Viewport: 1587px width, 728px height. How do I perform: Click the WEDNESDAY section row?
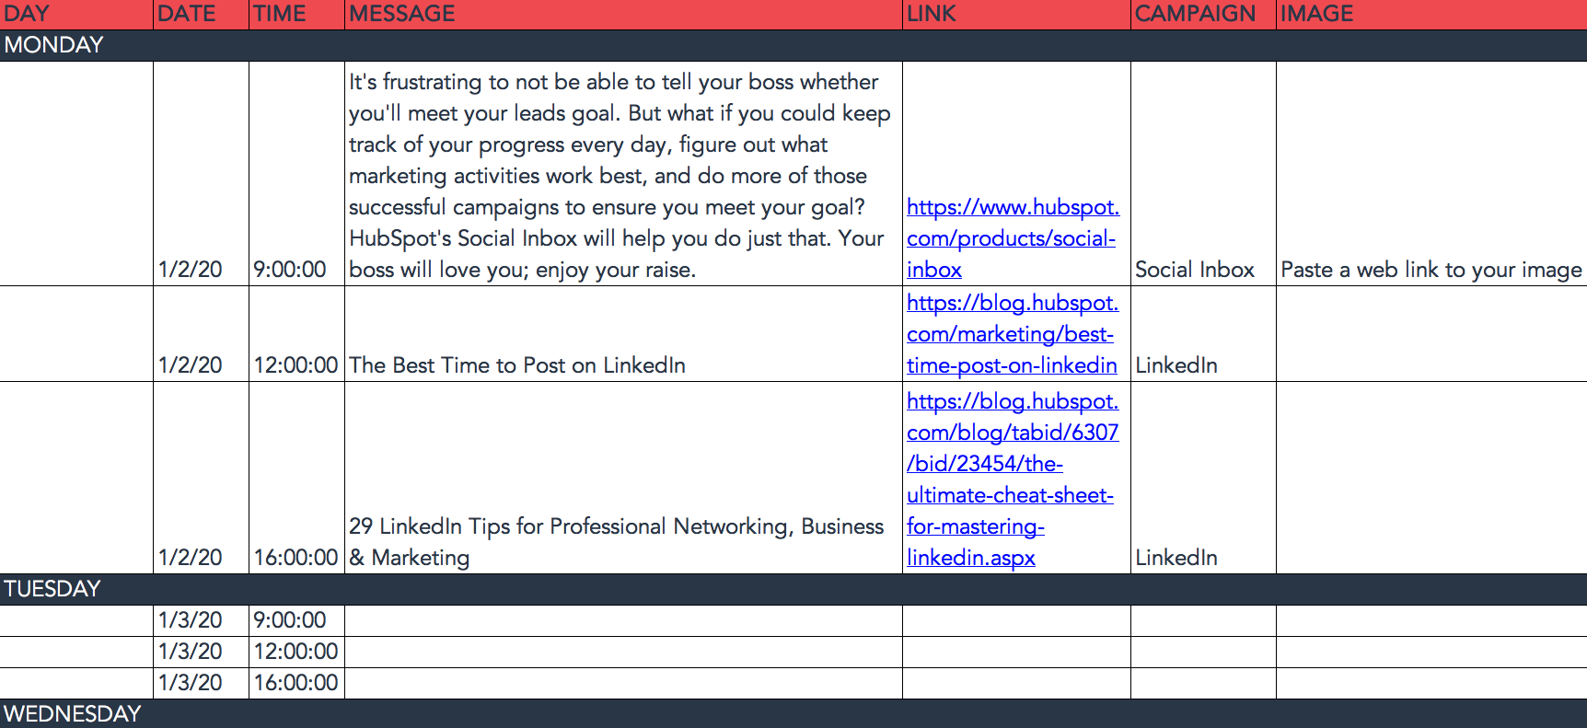point(793,713)
